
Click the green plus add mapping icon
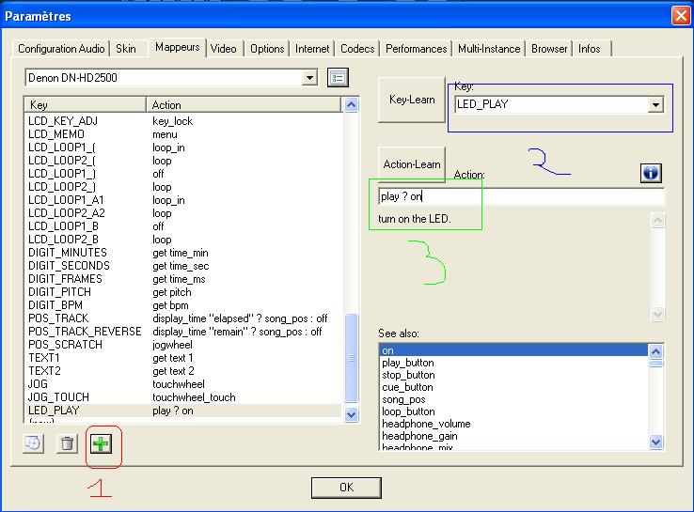point(101,443)
